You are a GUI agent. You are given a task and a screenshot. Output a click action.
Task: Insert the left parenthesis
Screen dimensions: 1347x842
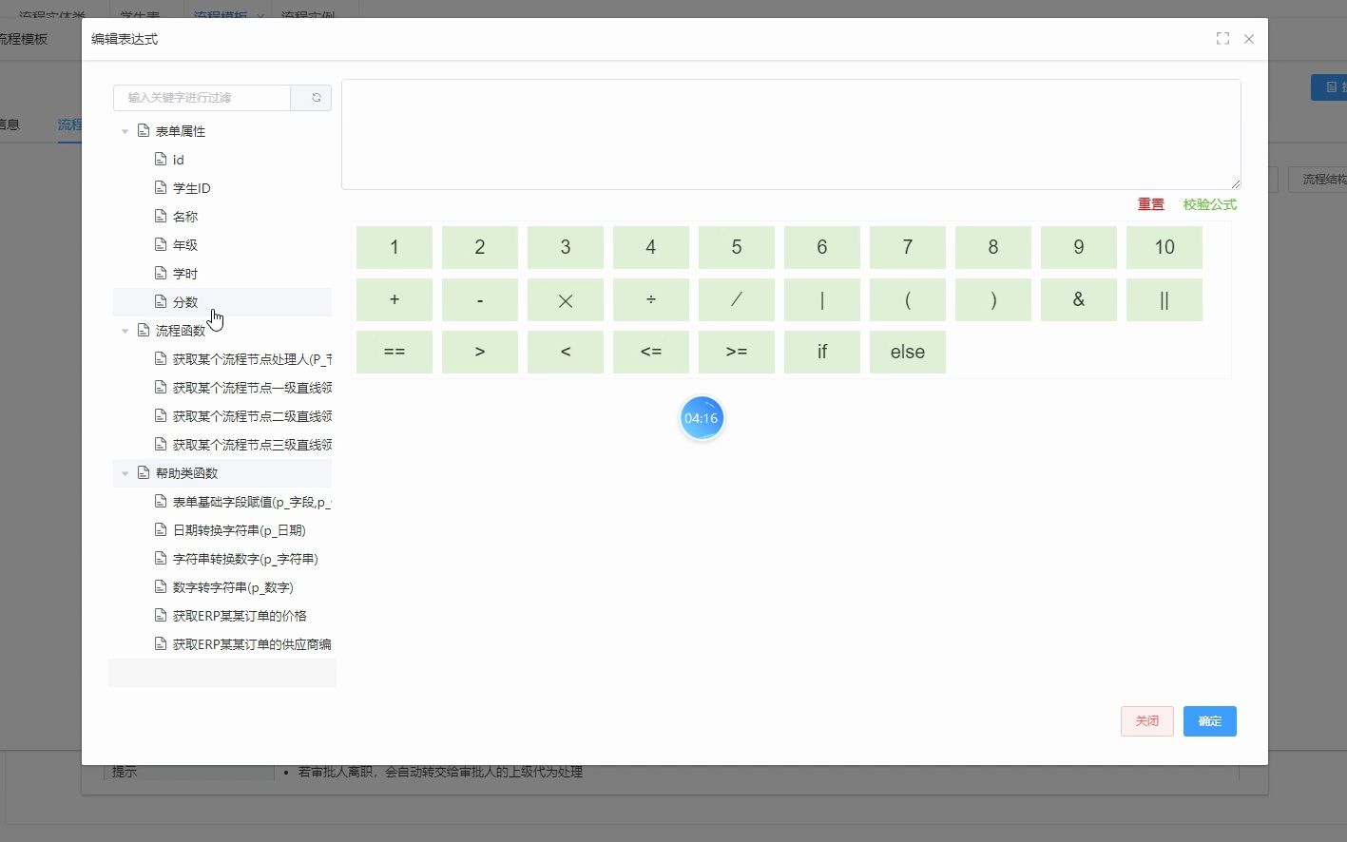[x=908, y=299]
